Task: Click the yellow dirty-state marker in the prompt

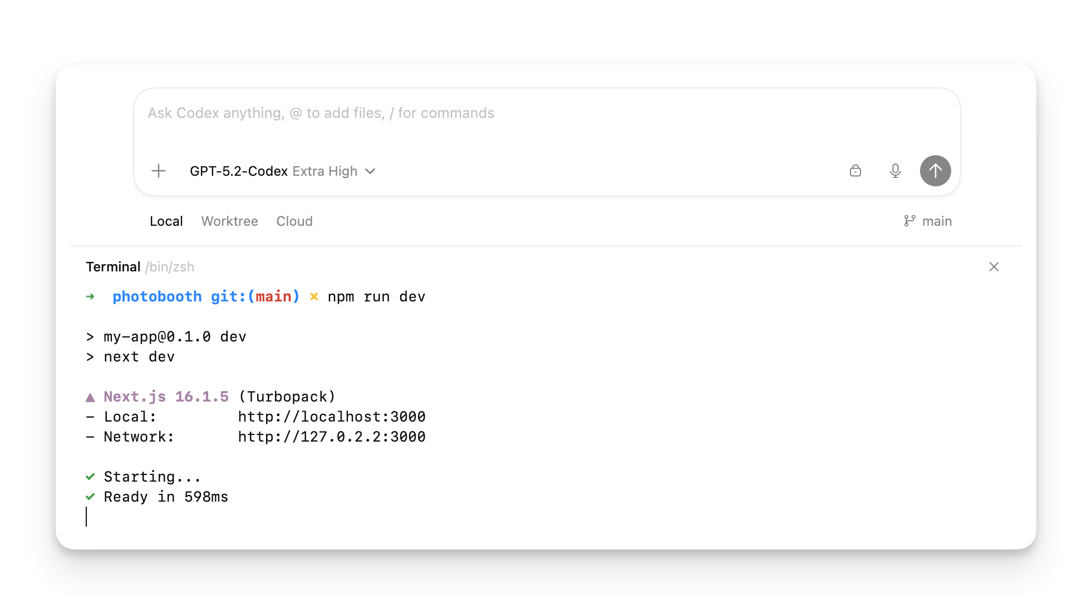Action: click(x=313, y=296)
